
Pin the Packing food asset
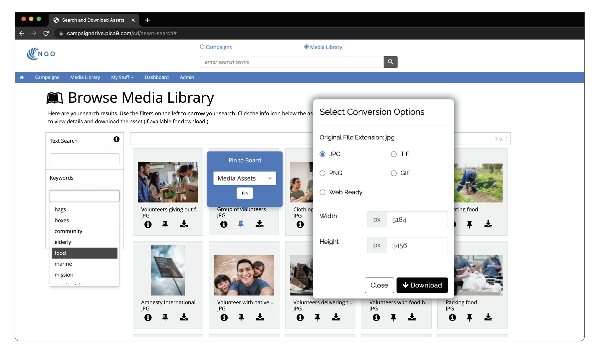470,317
